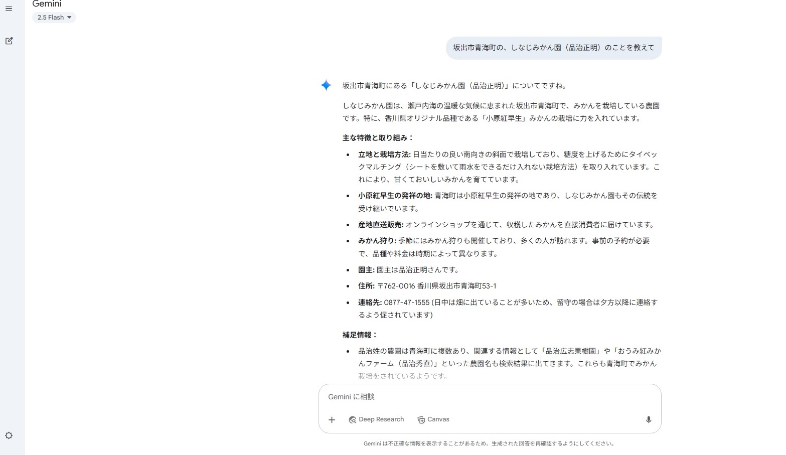Click the heading '主な特徴と取り組み：'

(x=378, y=138)
